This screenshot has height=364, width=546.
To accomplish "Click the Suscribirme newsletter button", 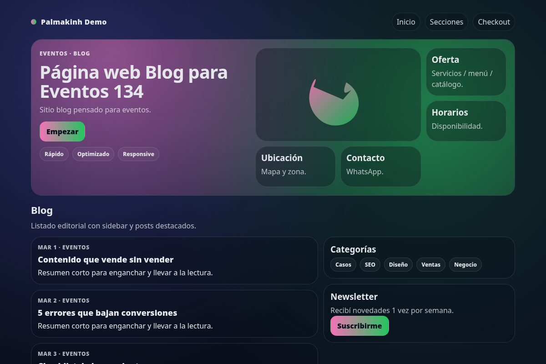I will pyautogui.click(x=359, y=326).
